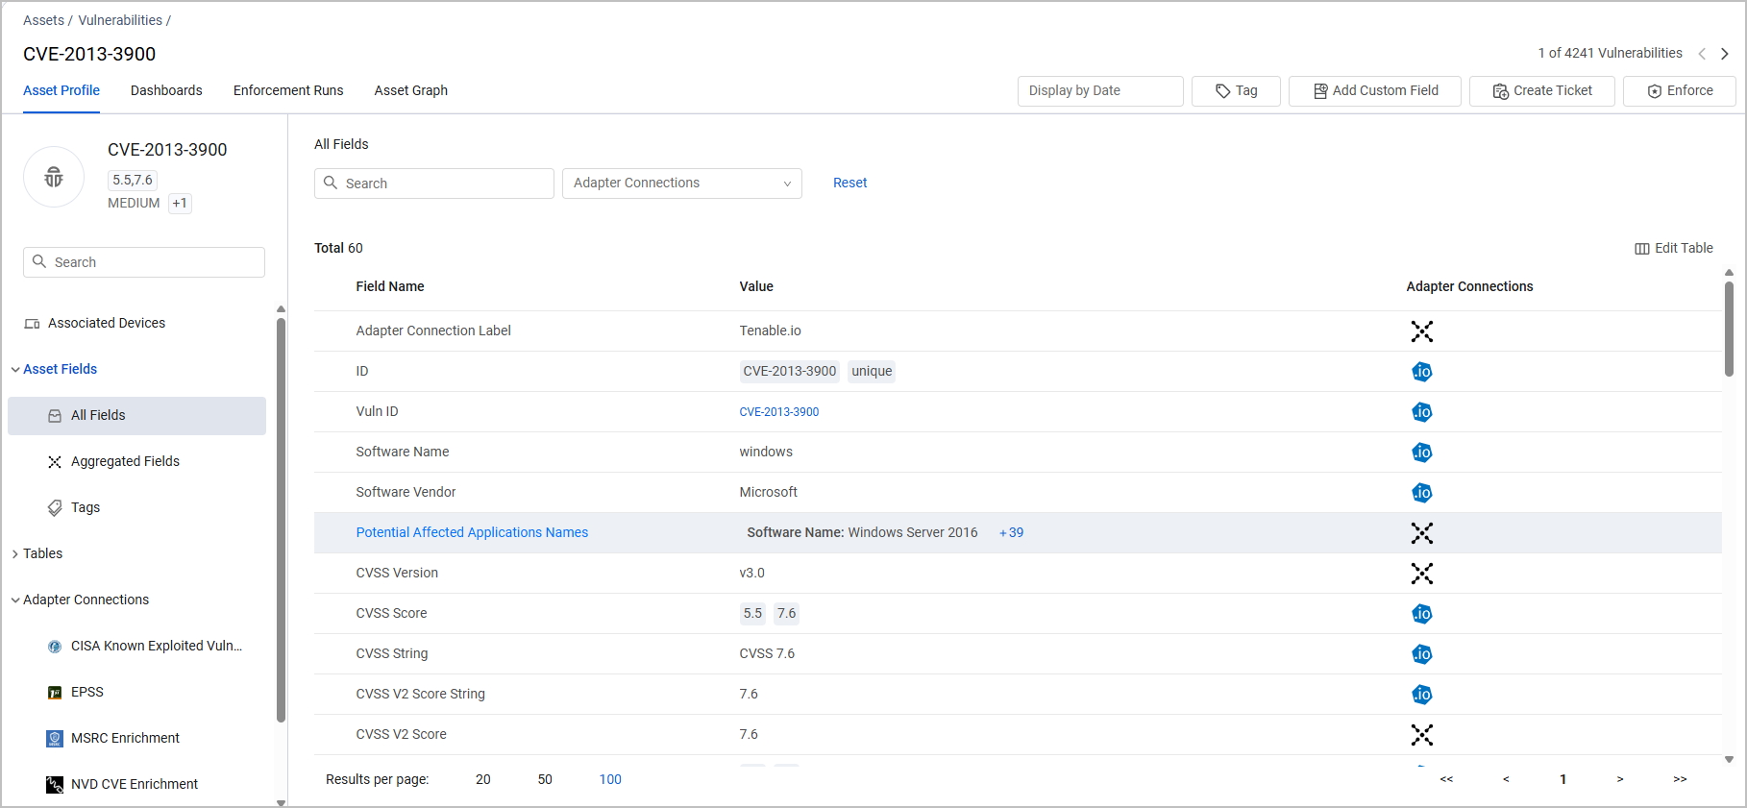Click the aggregated icon in Adapter Connection Label row
Image resolution: width=1747 pixels, height=808 pixels.
tap(1421, 331)
